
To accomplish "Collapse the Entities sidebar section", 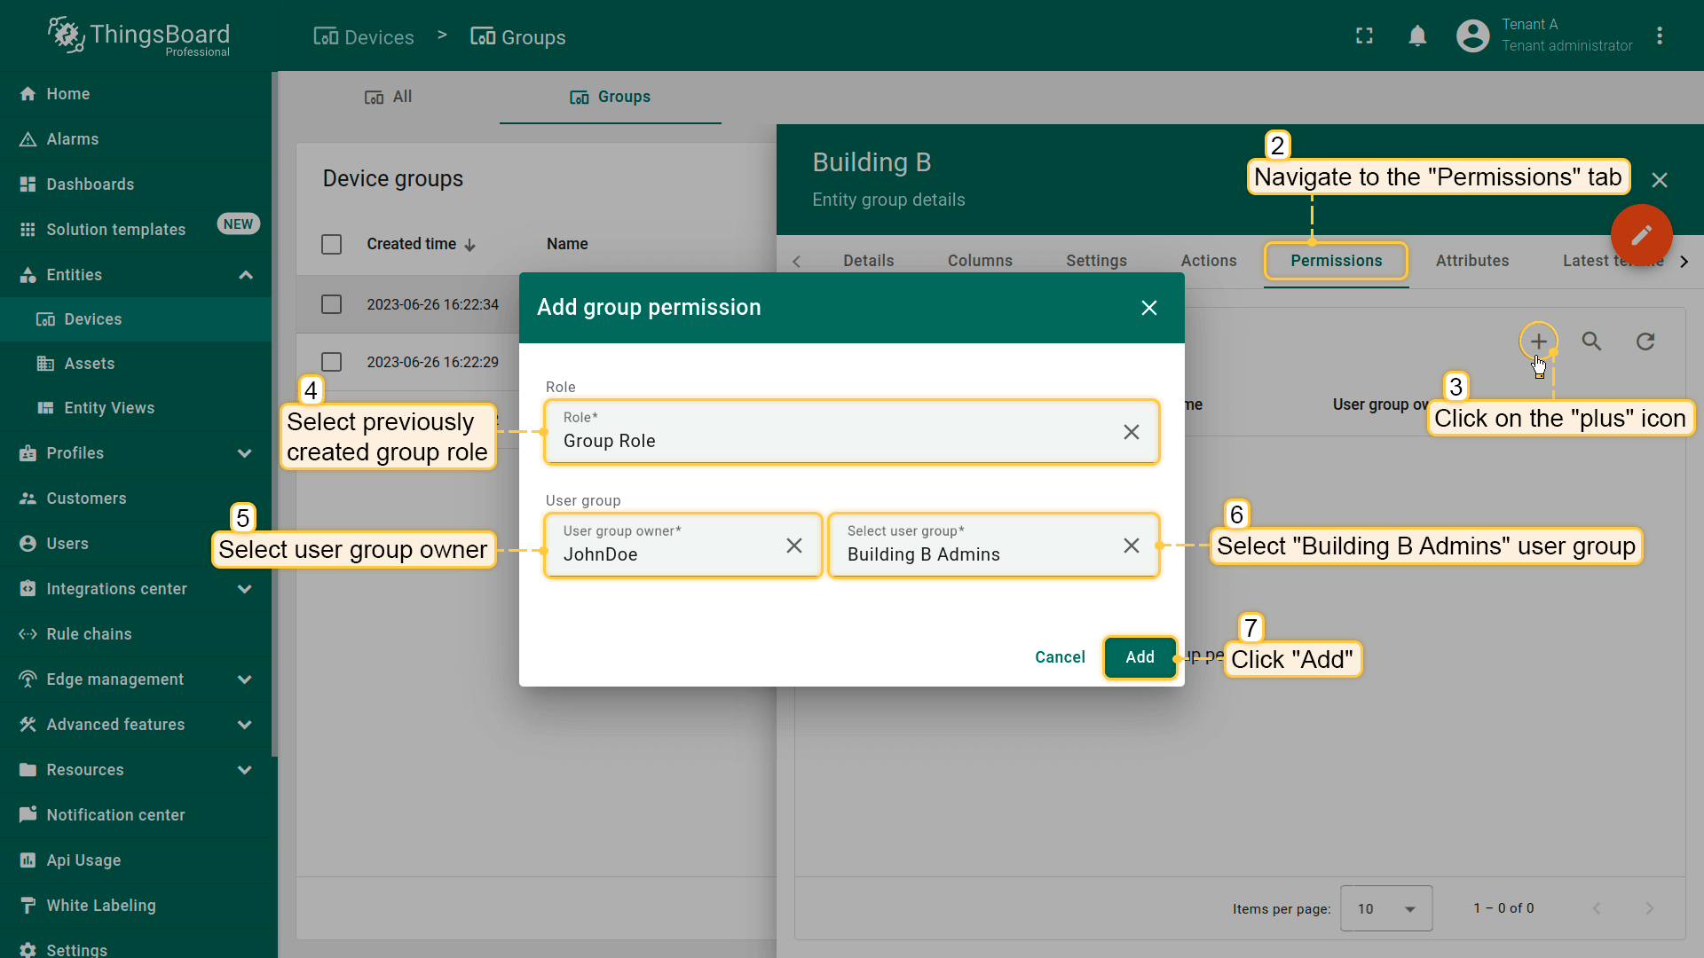I will (x=245, y=275).
